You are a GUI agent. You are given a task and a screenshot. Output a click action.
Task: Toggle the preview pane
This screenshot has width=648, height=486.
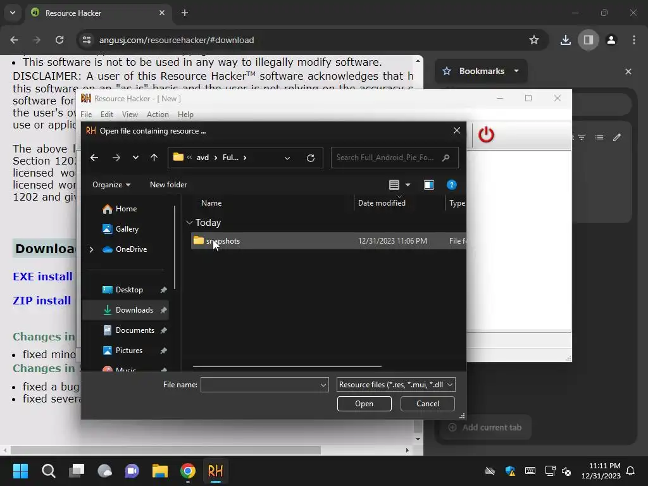pos(429,185)
